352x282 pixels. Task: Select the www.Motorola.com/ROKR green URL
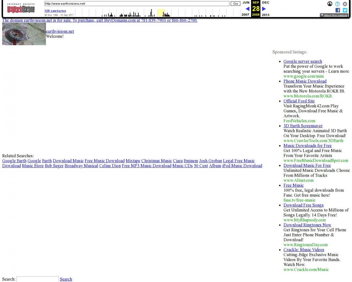pyautogui.click(x=308, y=96)
